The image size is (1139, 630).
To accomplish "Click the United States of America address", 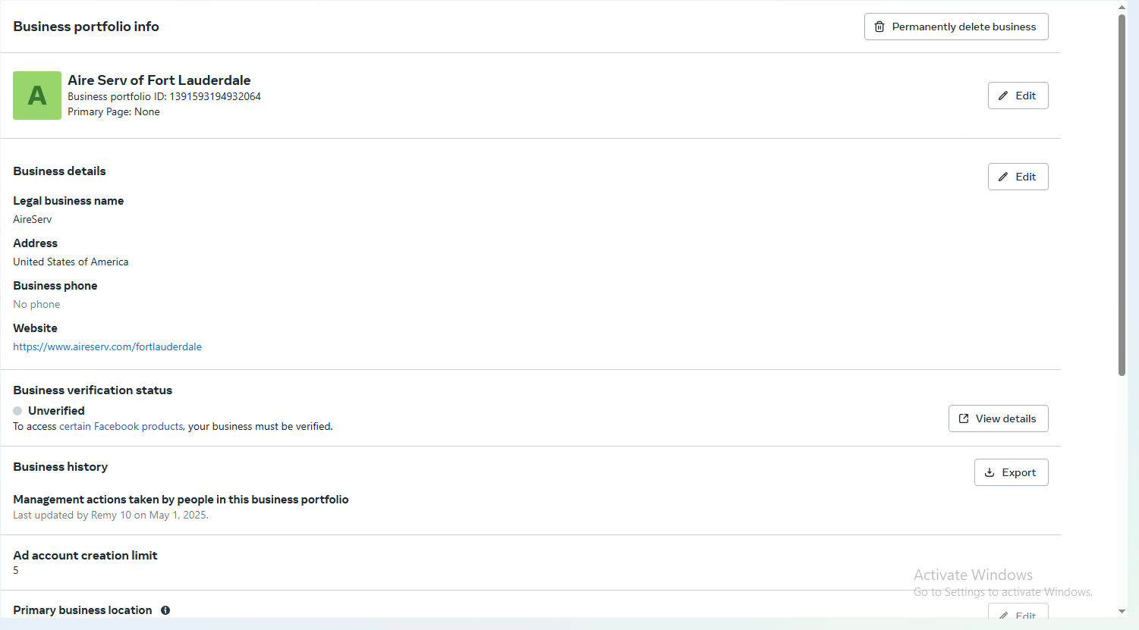I will [71, 262].
